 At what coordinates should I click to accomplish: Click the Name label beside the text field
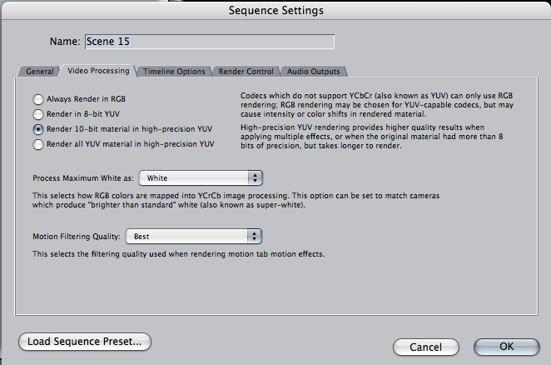click(x=65, y=41)
